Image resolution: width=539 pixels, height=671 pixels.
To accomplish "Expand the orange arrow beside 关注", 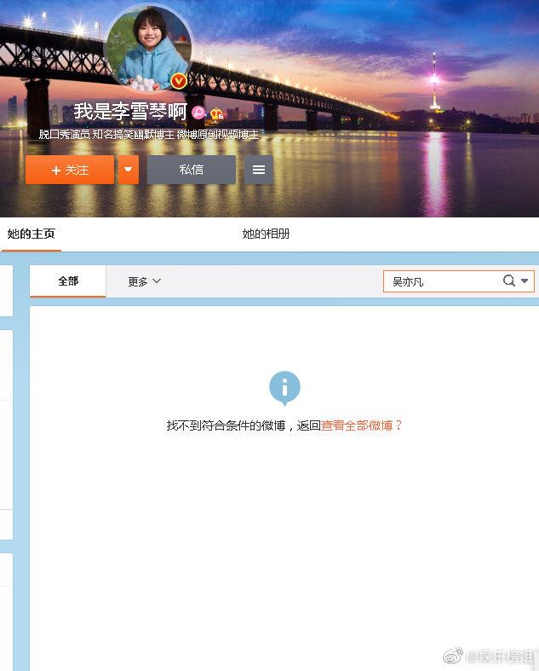I will pyautogui.click(x=129, y=170).
